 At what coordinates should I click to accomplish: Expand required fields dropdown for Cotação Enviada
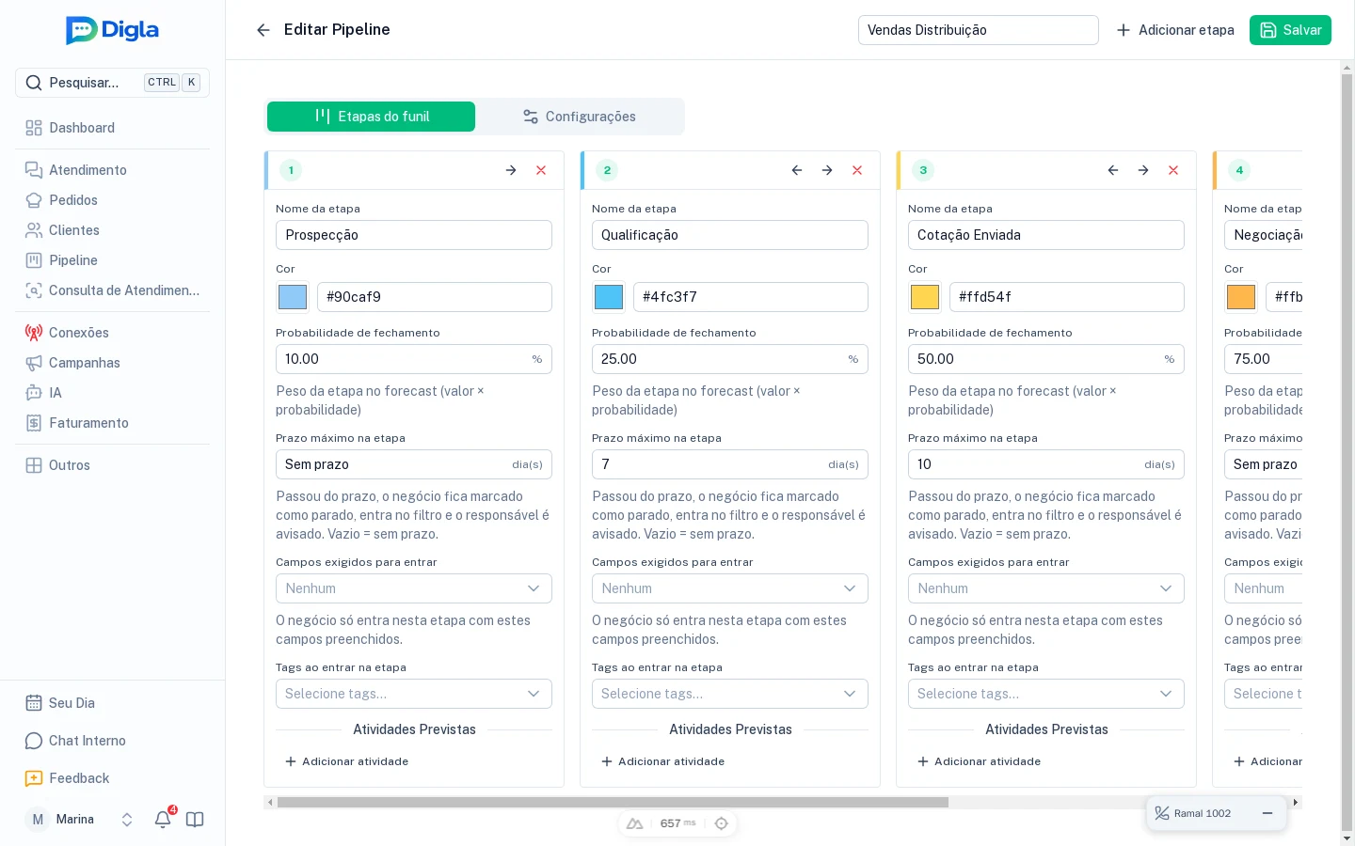[x=1046, y=588]
